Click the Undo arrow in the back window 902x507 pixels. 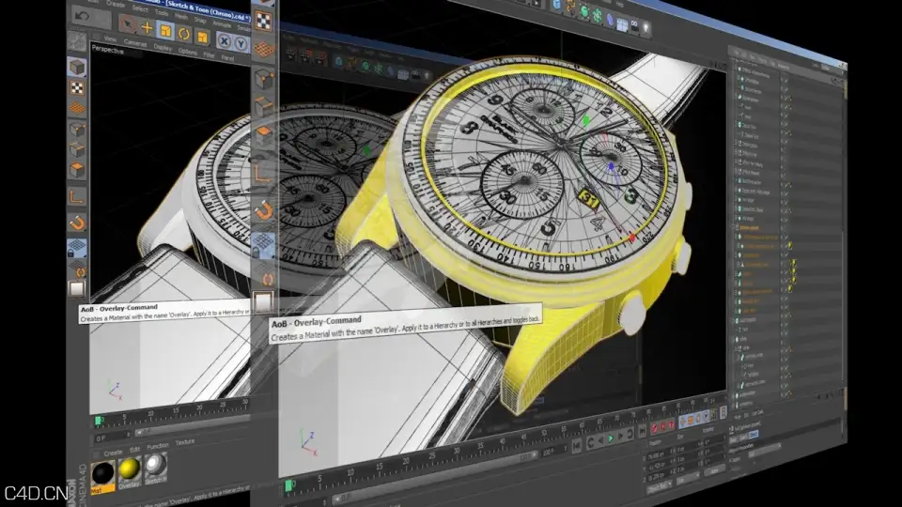coord(83,17)
